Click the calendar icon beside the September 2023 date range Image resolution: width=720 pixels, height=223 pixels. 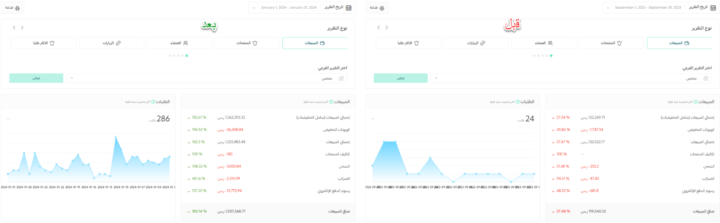[x=713, y=7]
